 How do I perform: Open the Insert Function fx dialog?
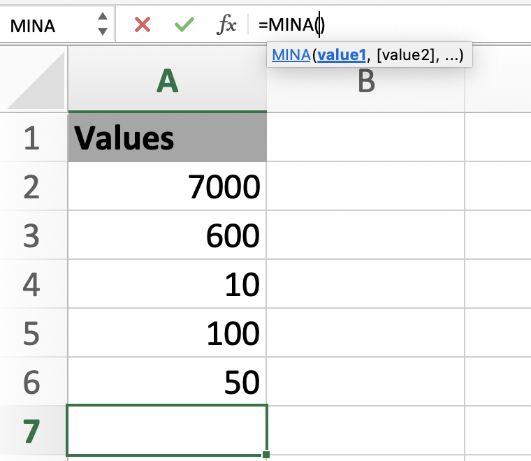click(x=226, y=25)
